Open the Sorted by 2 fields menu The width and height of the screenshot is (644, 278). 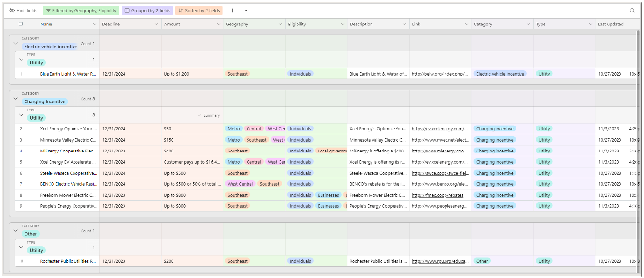pyautogui.click(x=198, y=10)
